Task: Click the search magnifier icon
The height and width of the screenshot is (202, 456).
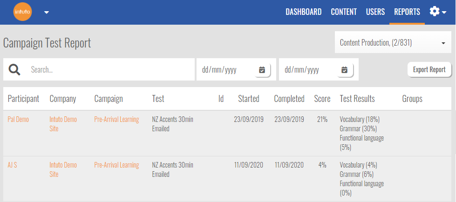Action: point(14,70)
